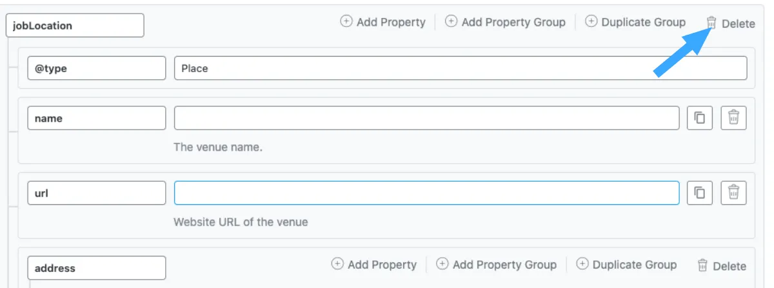The height and width of the screenshot is (288, 774).
Task: Add Property Group under jobLocation
Action: [505, 22]
